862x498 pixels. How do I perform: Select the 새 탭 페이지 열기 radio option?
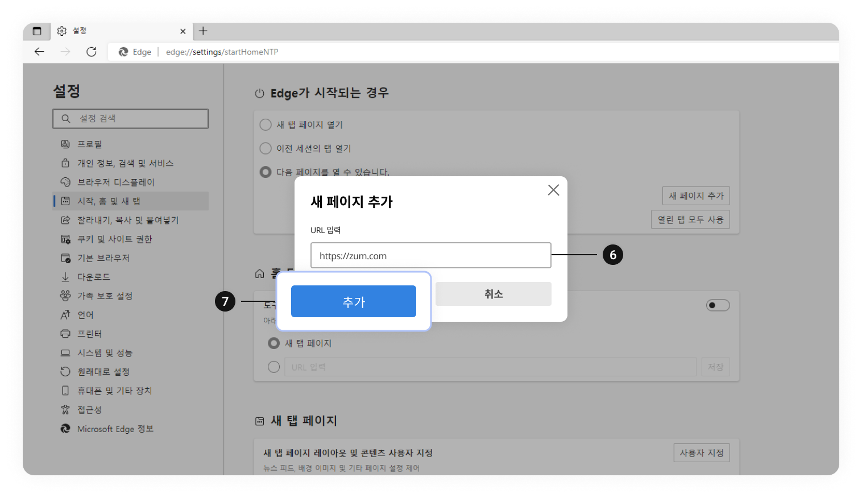265,125
